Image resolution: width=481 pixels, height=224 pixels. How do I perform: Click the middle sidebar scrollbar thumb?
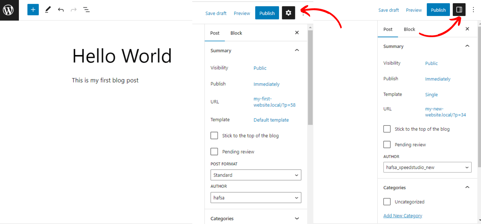click(x=310, y=77)
